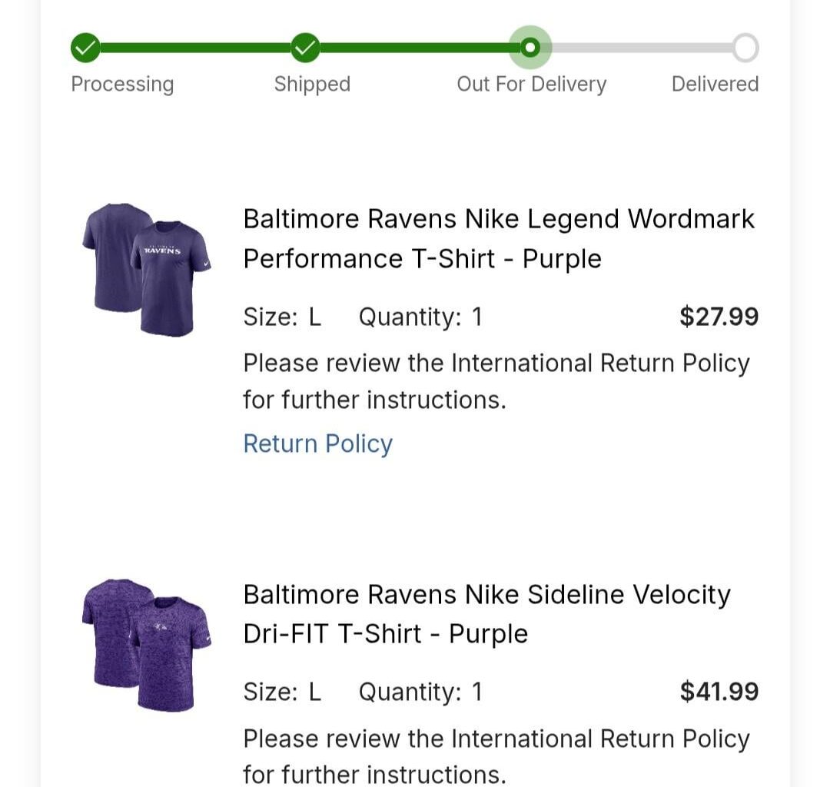The image size is (830, 787).
Task: Click the green progress bar between Processing and Shipped
Action: pyautogui.click(x=195, y=48)
